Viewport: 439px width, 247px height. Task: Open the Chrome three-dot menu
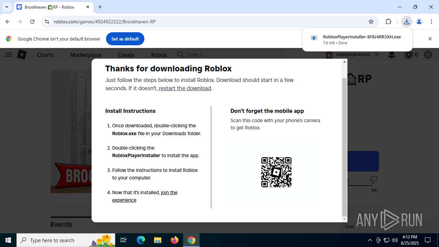431,22
